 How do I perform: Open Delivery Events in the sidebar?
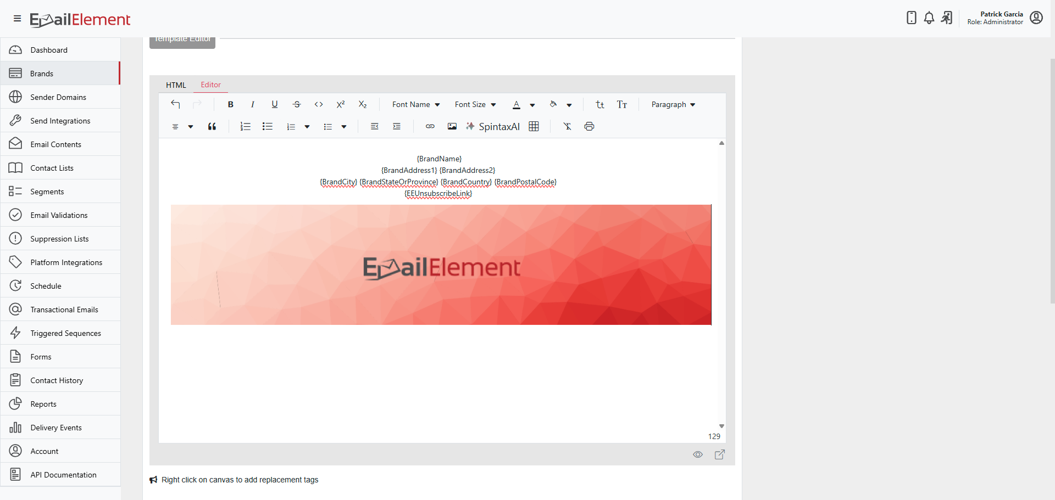click(60, 428)
